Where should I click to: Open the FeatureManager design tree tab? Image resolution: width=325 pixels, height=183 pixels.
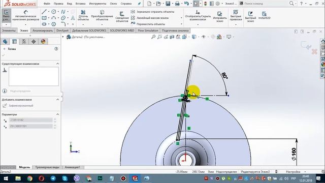tap(5, 42)
